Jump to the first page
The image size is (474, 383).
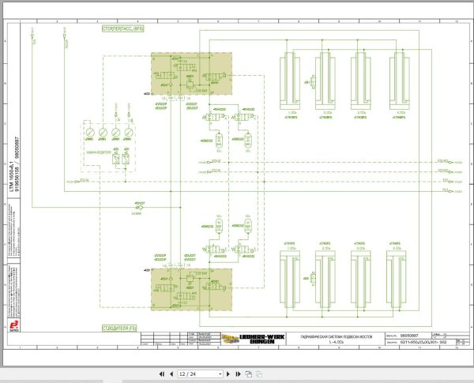162,374
